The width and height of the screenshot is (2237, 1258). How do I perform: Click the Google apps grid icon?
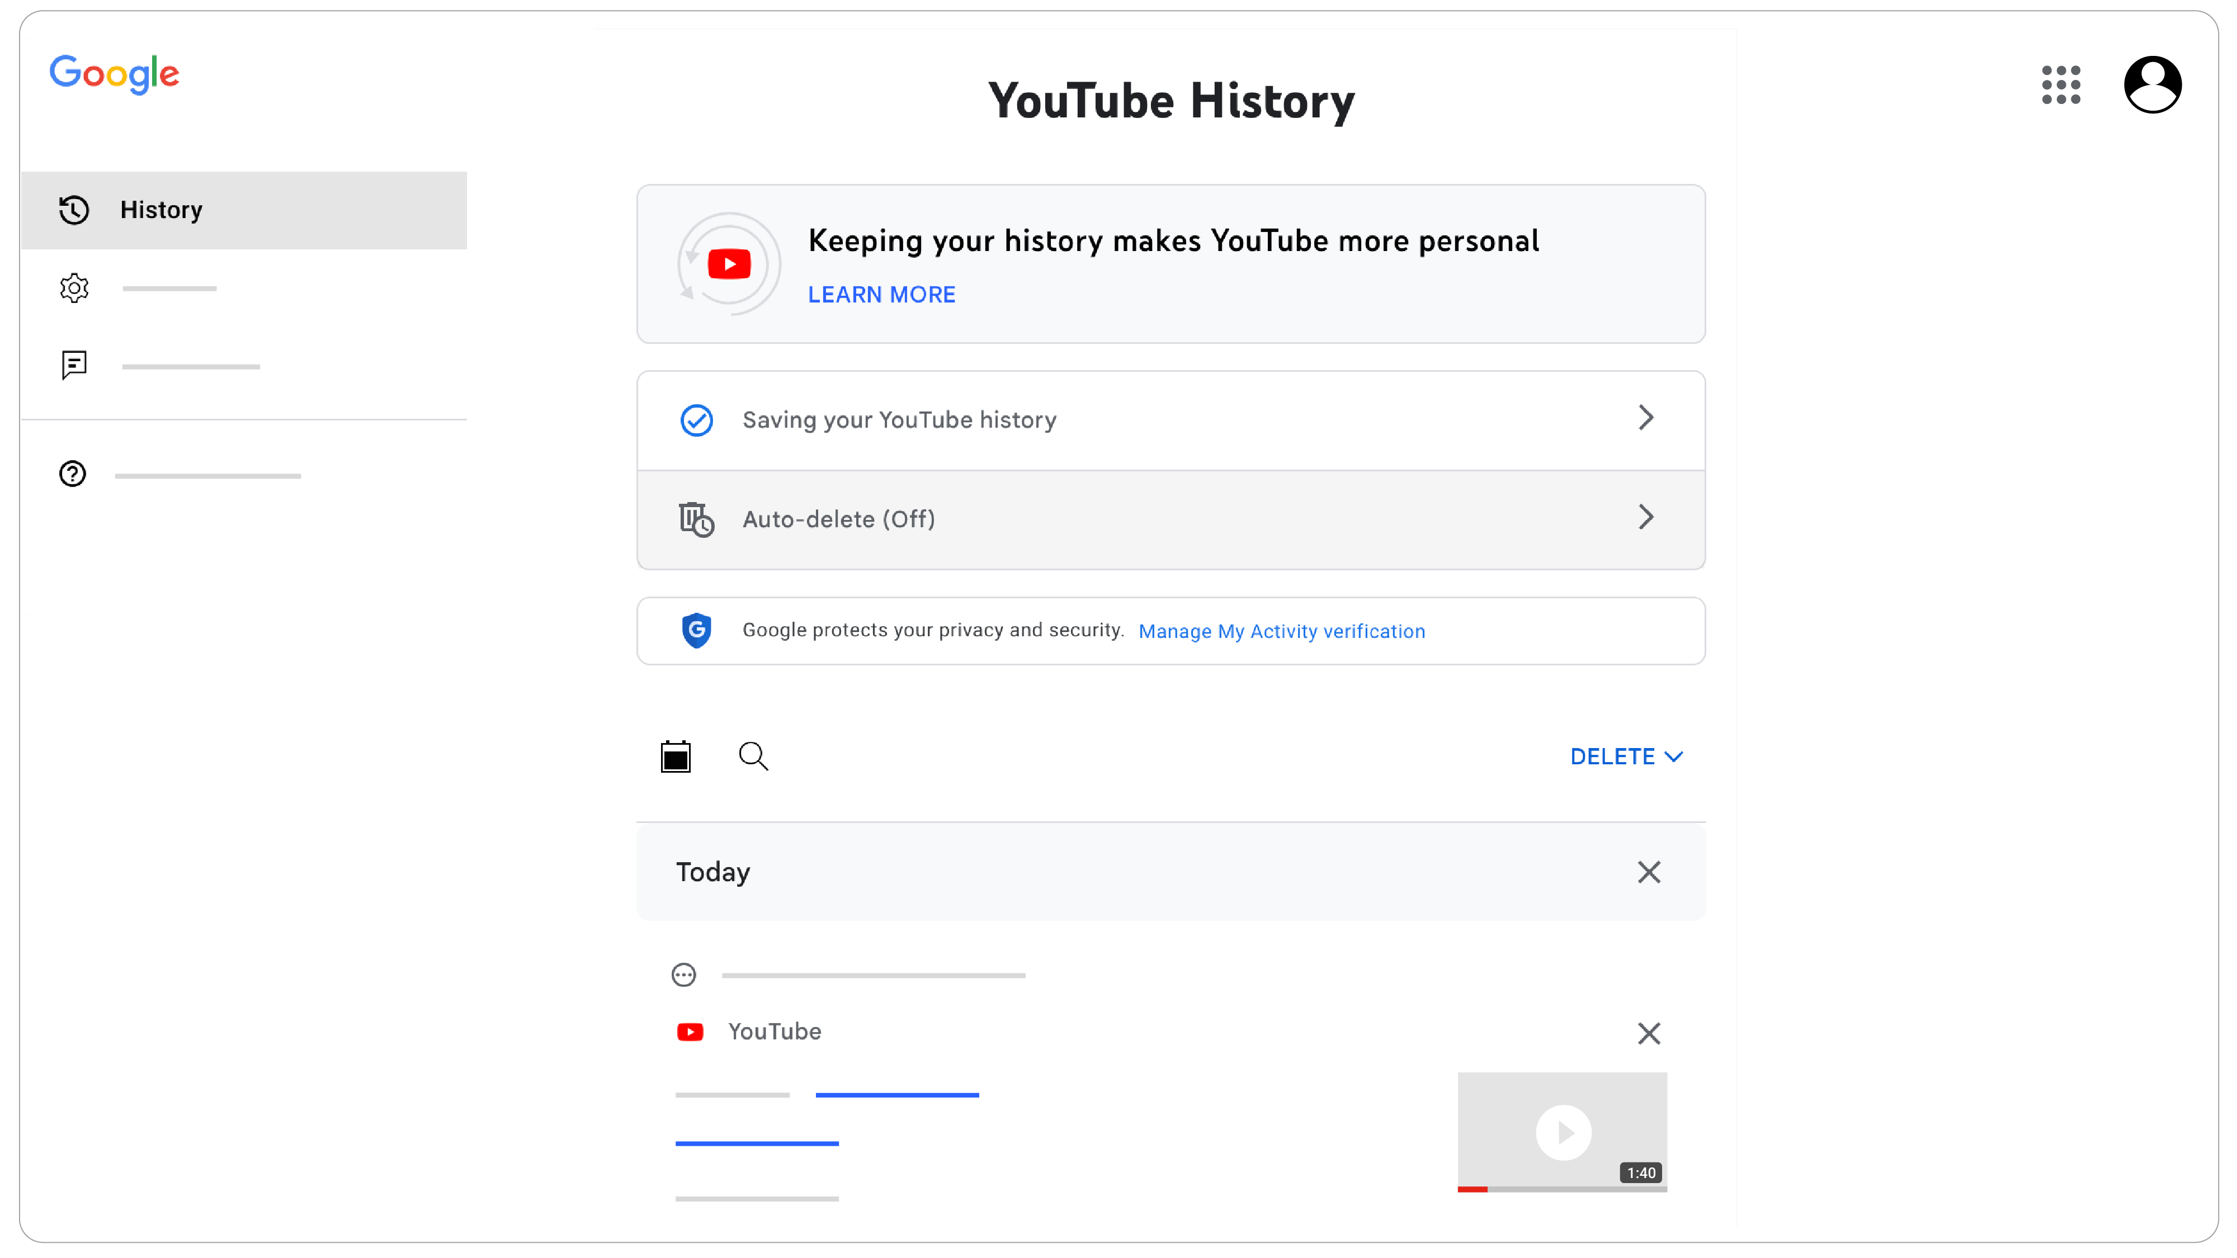(x=2060, y=84)
